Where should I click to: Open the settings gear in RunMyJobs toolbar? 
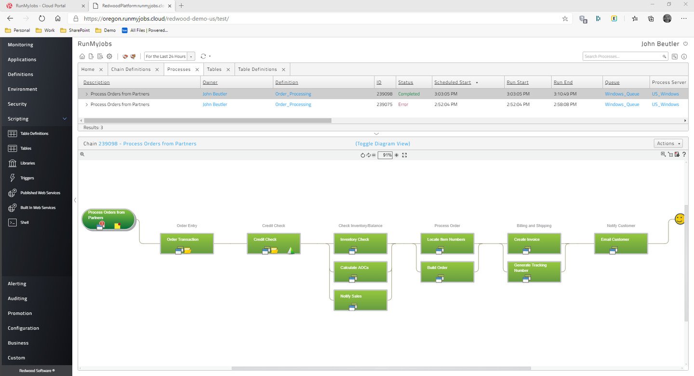tap(109, 56)
